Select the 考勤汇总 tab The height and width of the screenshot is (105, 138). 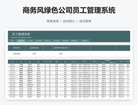point(47,41)
